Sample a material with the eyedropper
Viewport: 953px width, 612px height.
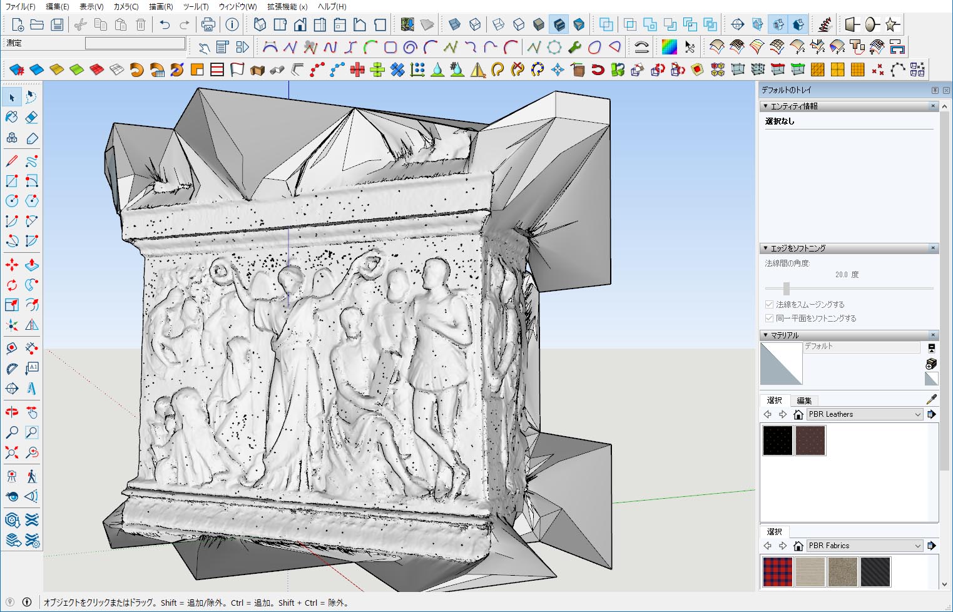(x=931, y=399)
